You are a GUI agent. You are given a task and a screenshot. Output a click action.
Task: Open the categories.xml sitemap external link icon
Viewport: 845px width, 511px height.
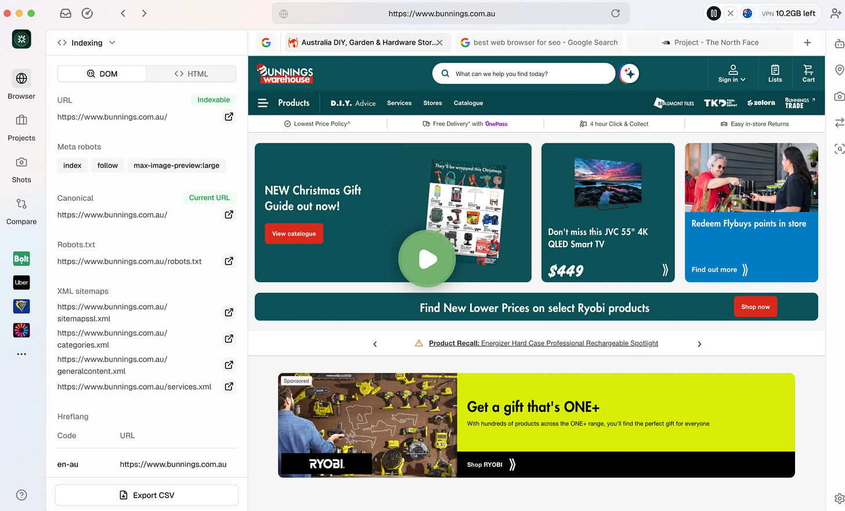229,339
